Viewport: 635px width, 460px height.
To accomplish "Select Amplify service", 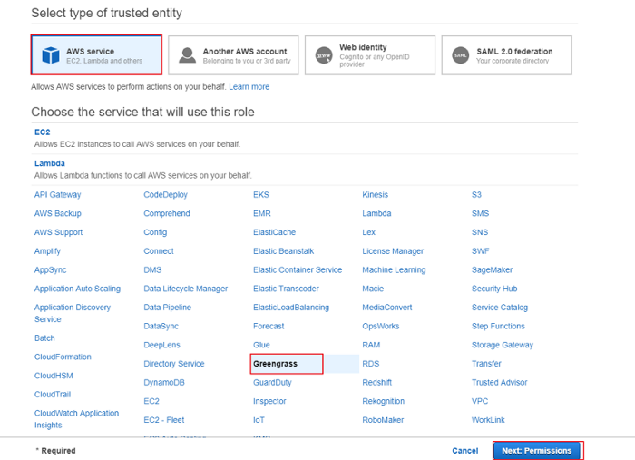I will 47,251.
